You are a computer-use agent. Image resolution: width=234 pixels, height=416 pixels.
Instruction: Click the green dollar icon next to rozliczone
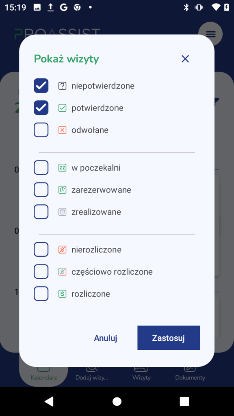[62, 294]
